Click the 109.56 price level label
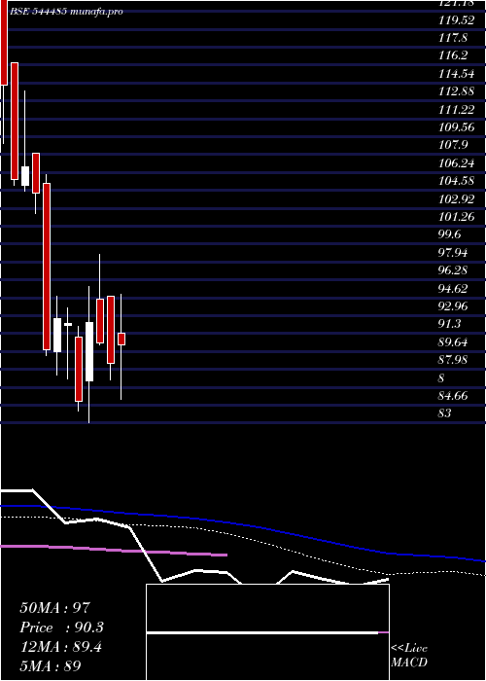The height and width of the screenshot is (681, 486). pos(456,127)
